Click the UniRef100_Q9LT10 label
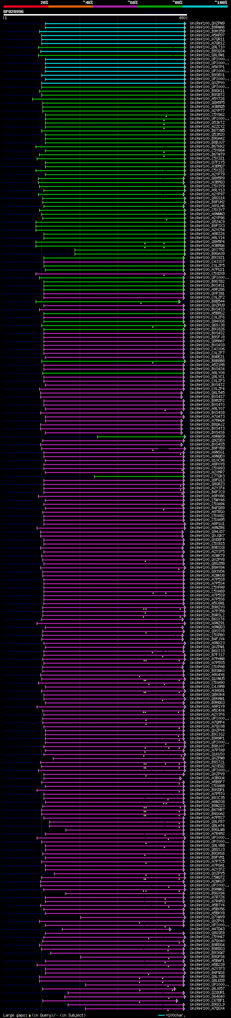The height and width of the screenshot is (1018, 231). click(x=207, y=47)
